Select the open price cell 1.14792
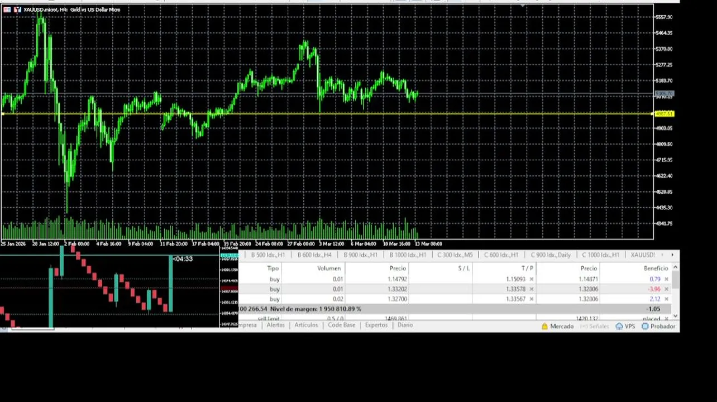 tap(397, 279)
